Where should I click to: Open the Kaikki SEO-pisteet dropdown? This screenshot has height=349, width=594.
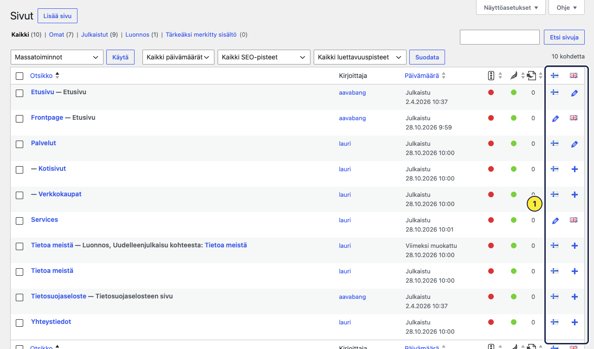pyautogui.click(x=264, y=57)
